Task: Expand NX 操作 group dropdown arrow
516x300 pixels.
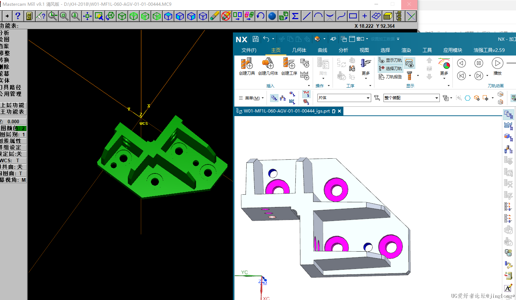Action: pos(329,86)
